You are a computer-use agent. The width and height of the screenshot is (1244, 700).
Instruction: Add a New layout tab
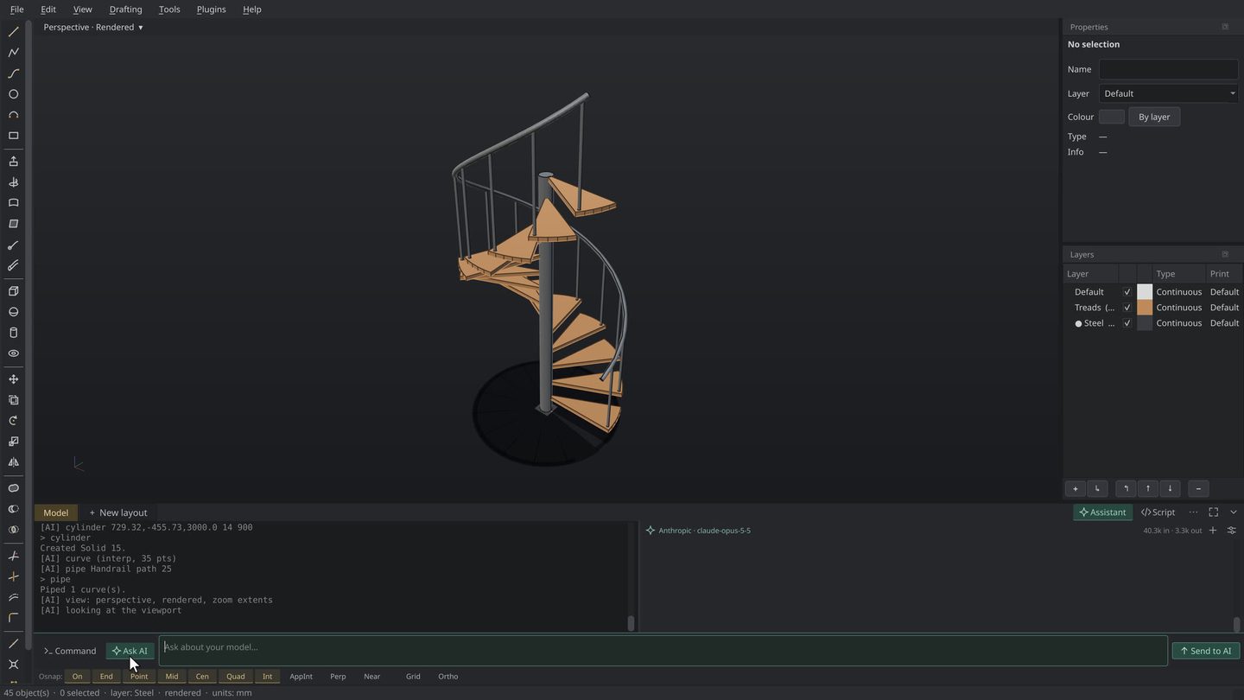(118, 512)
